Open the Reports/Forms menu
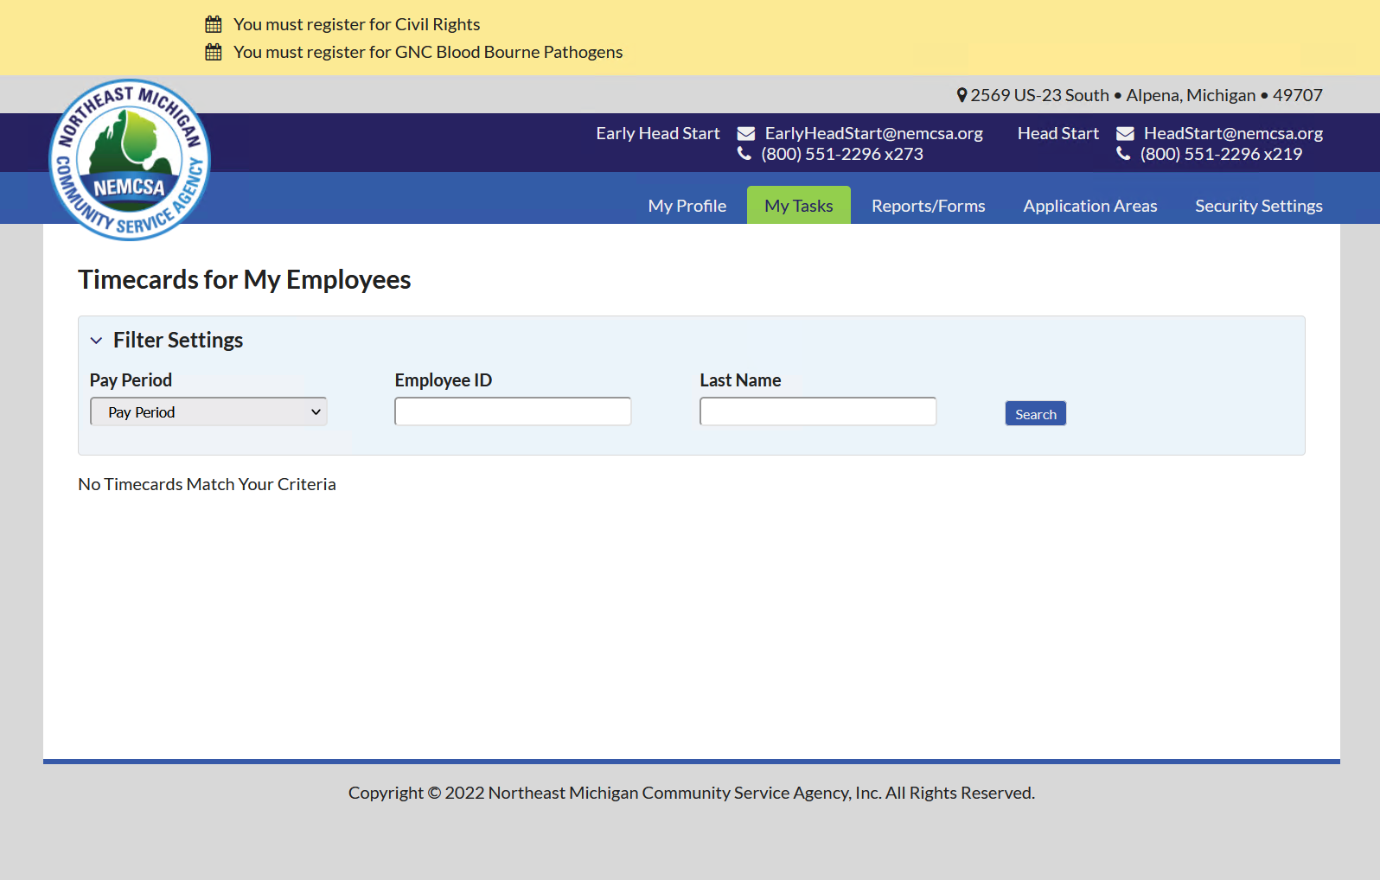1380x880 pixels. tap(929, 206)
